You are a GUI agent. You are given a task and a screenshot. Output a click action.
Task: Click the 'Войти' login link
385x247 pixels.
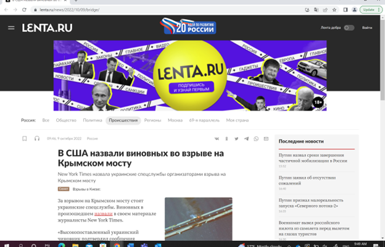click(367, 28)
